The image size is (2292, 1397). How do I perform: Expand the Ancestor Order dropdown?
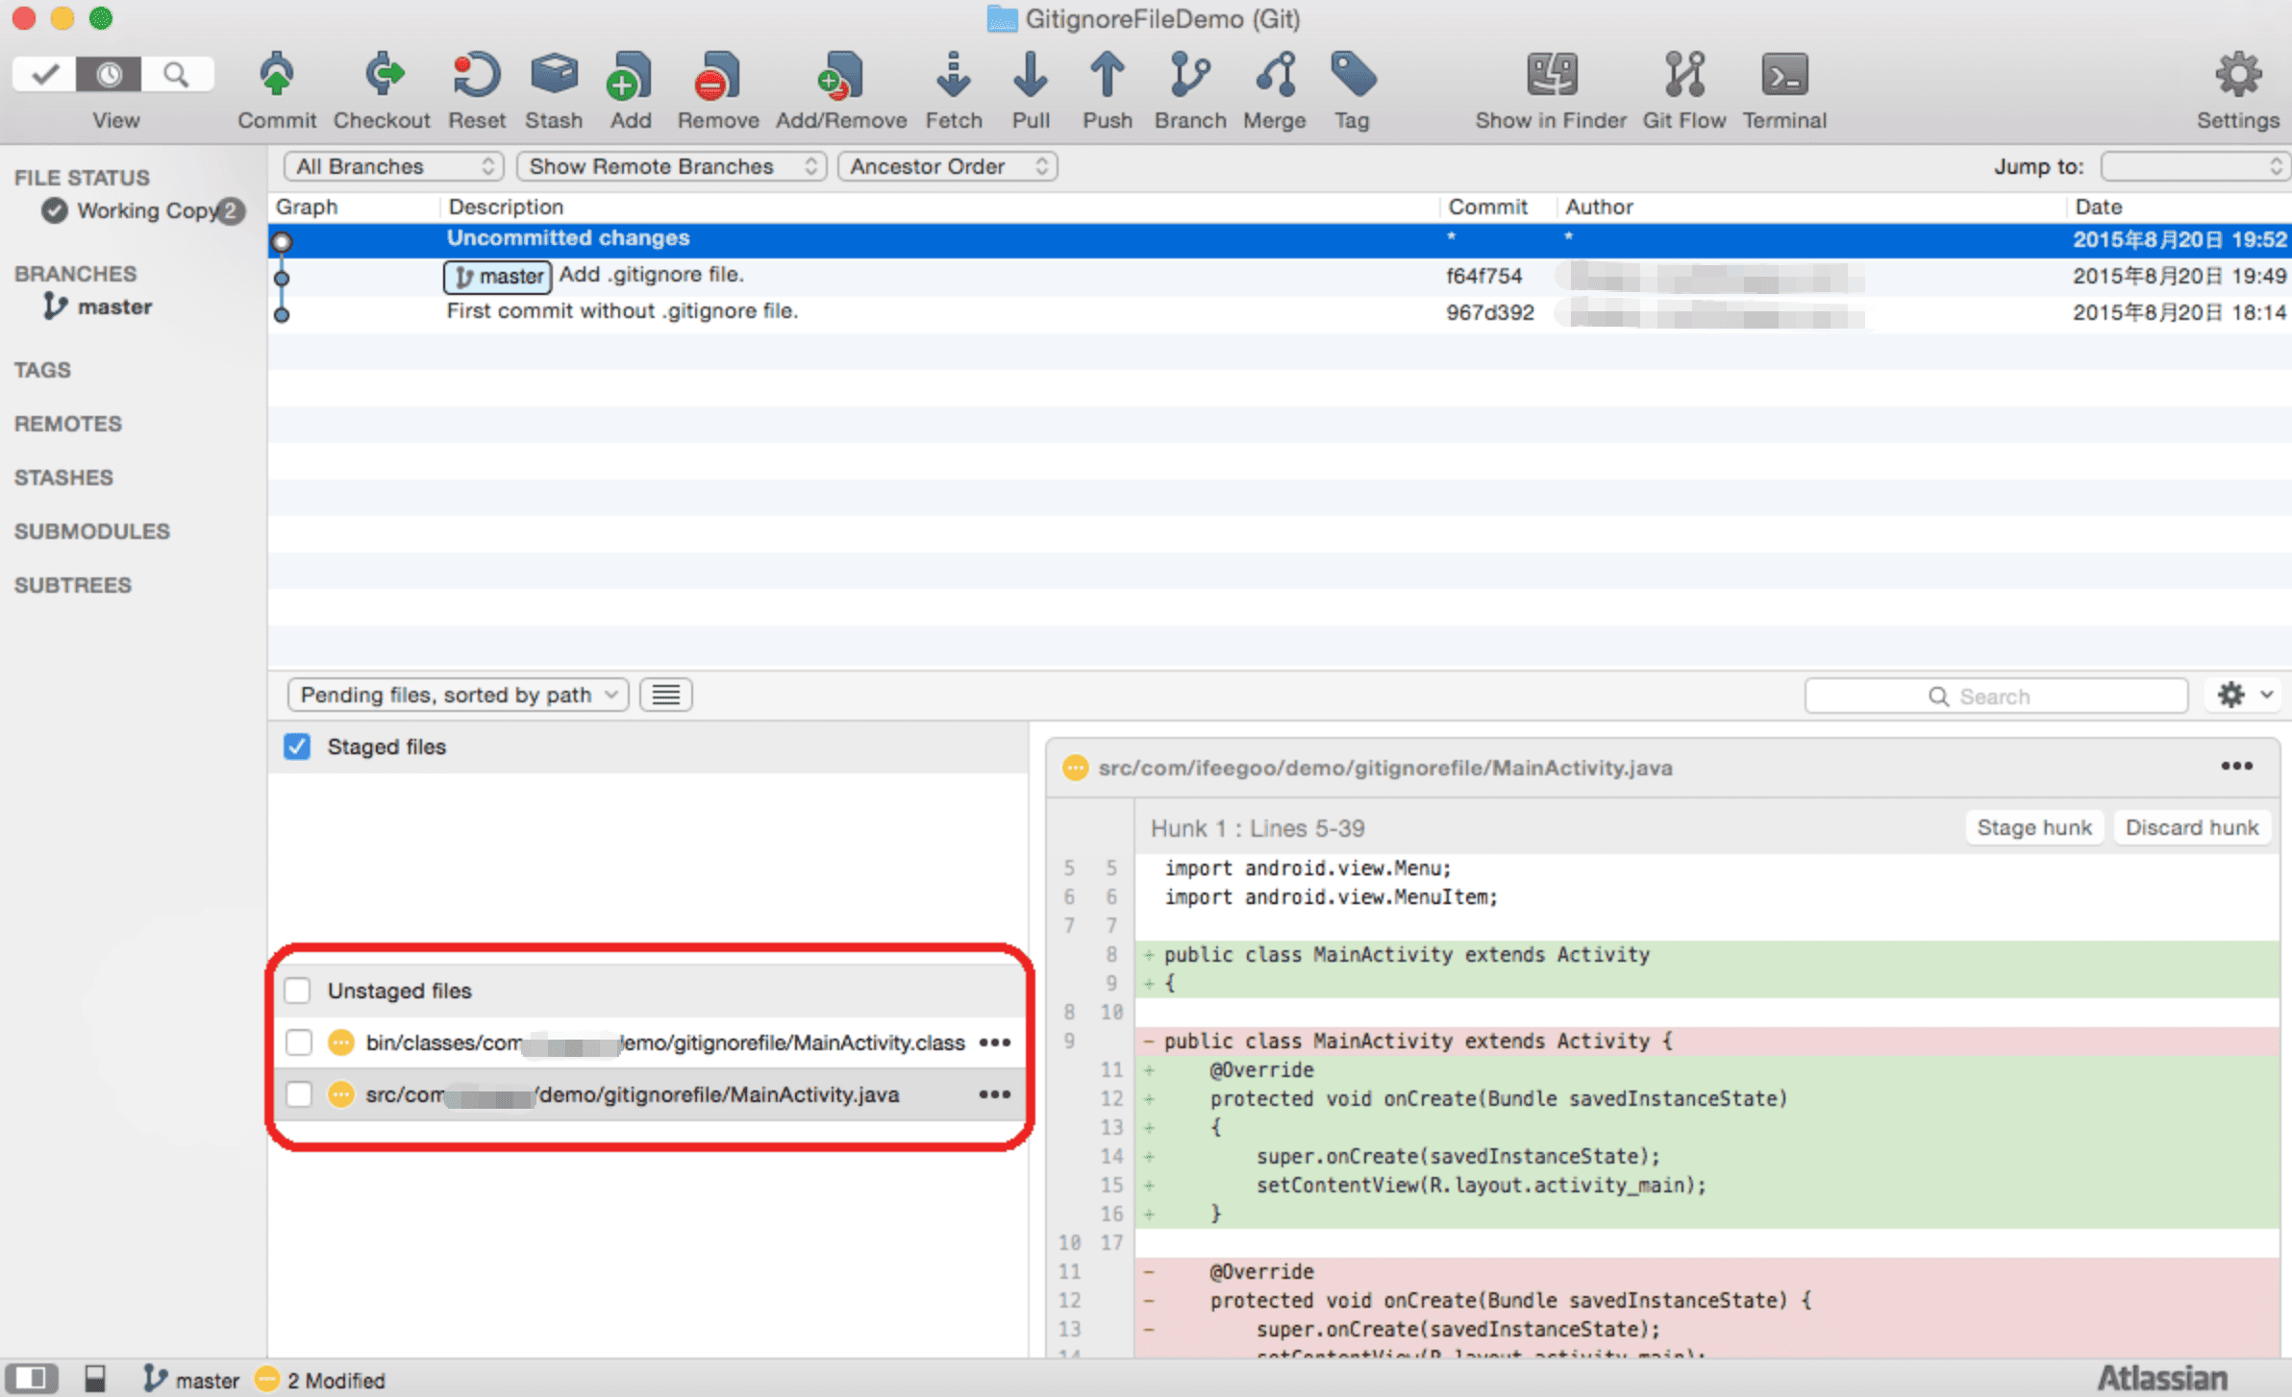point(948,166)
